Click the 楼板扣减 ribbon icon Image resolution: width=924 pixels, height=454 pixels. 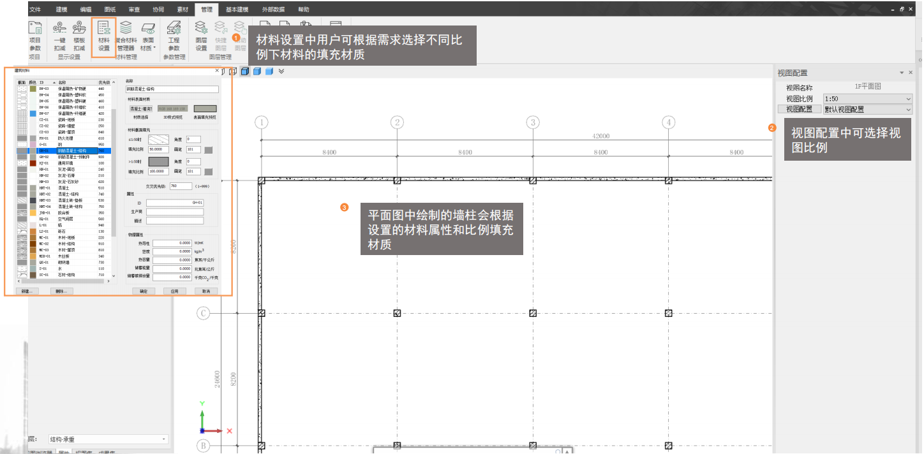(79, 36)
